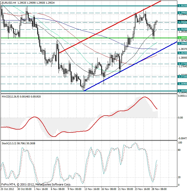
Task: Select the red ascending trendline in the price chart
Action: [110, 27]
